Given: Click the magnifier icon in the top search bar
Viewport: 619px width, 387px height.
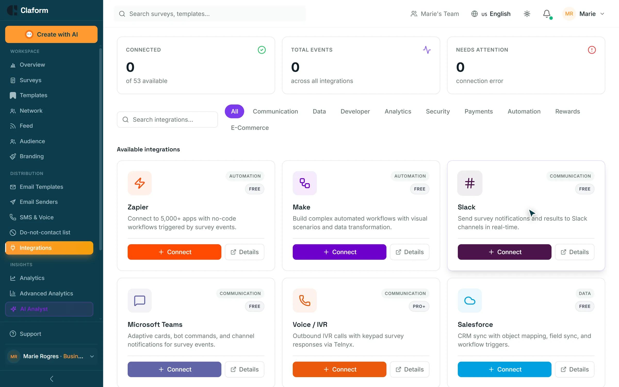Looking at the screenshot, I should point(122,14).
